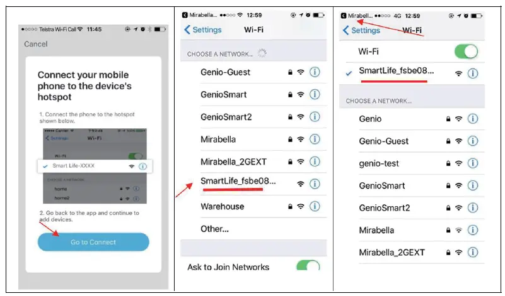The image size is (505, 296).
Task: Tap info icon beside GenioSmart2 in middle list
Action: [315, 117]
